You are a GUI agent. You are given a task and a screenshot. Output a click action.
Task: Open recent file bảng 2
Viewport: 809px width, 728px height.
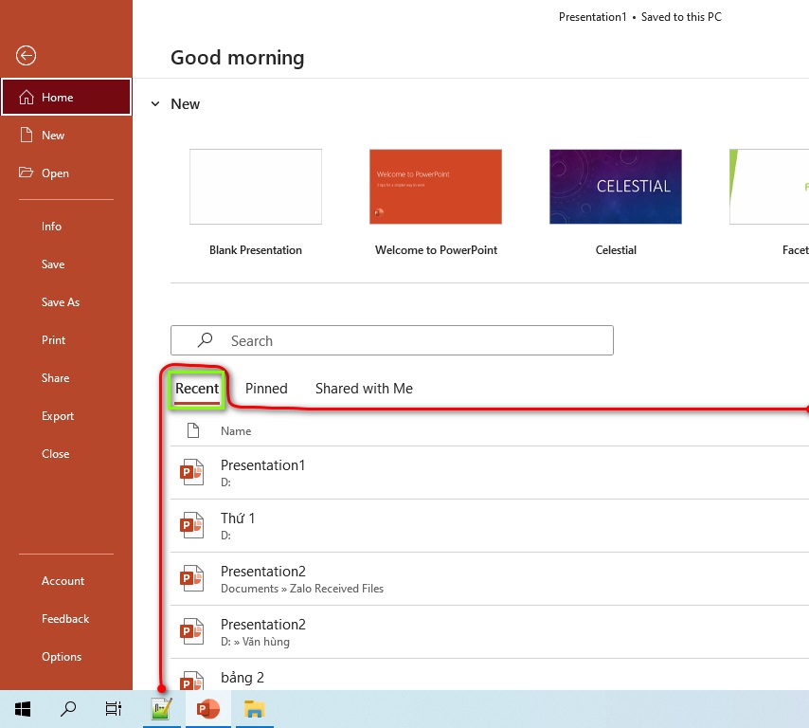[490, 675]
